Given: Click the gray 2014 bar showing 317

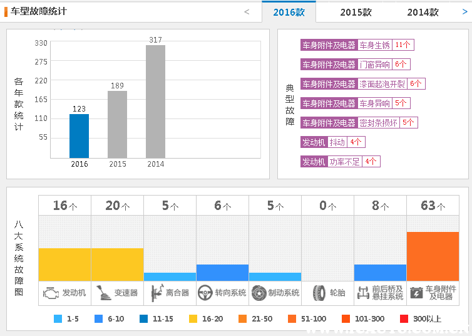Looking at the screenshot, I should click(155, 102).
